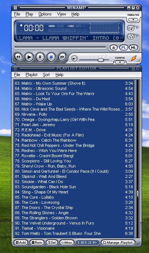Select track 66 Matrix - Du Hast
This screenshot has width=149, height=253.
pyautogui.click(x=74, y=99)
